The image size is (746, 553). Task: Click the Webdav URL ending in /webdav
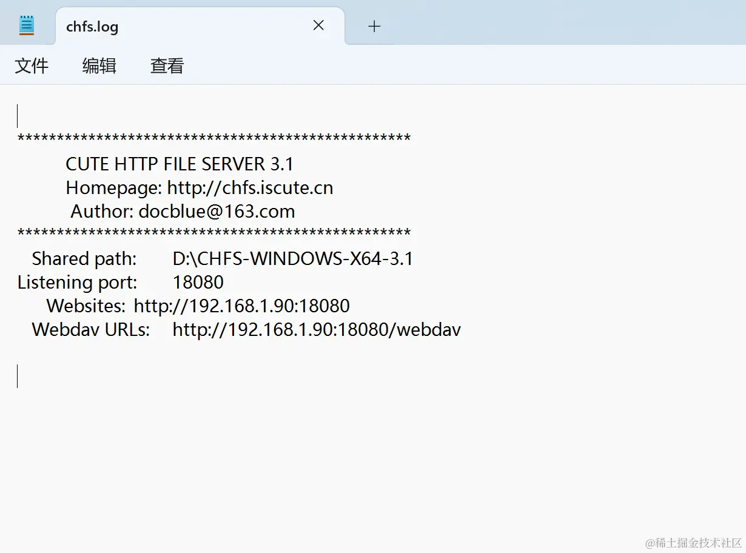(317, 330)
